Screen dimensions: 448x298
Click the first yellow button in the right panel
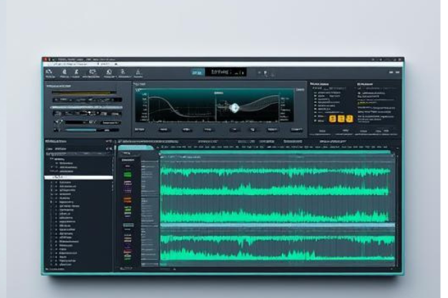click(x=333, y=119)
